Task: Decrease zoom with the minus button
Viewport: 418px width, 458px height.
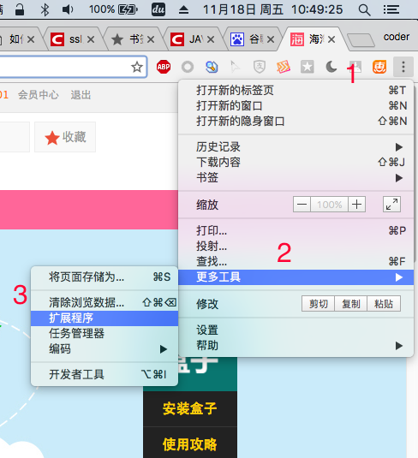Action: coord(302,204)
